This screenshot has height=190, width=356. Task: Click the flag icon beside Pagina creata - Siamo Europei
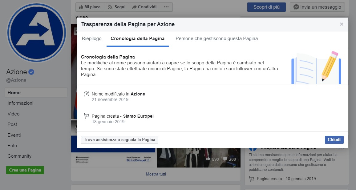pyautogui.click(x=86, y=116)
